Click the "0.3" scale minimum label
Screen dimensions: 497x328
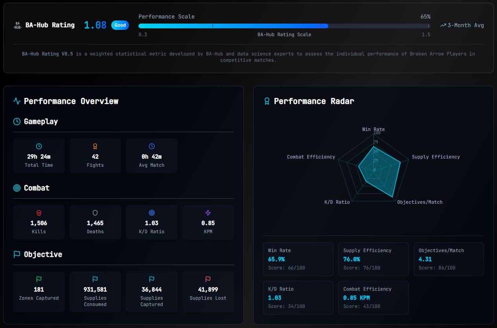[143, 35]
